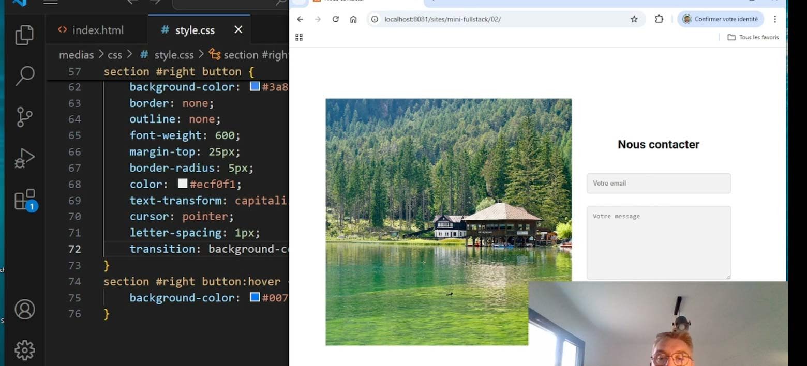
Task: Open the Accounts menu in VS Code
Action: click(24, 309)
